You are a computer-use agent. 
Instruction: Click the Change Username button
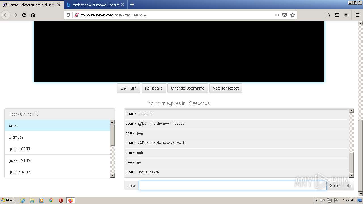[x=187, y=88]
